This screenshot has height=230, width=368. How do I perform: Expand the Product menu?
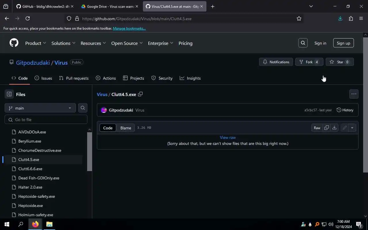coord(36,43)
